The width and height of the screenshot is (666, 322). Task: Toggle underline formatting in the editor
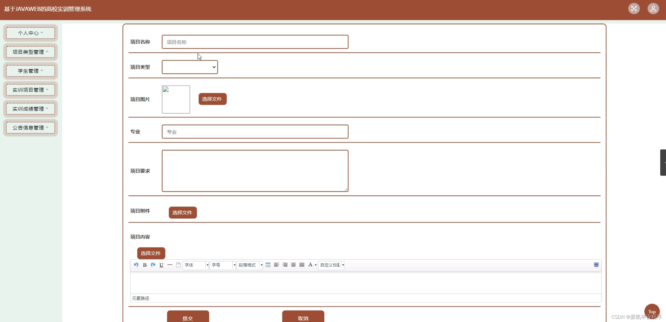coord(161,265)
